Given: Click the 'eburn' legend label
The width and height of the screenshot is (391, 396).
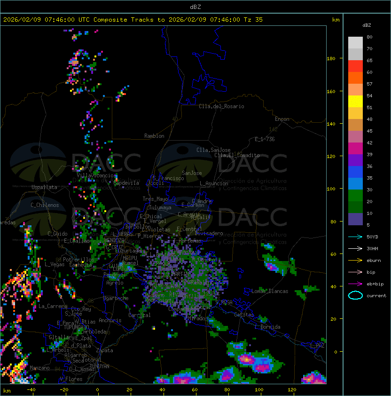Looking at the screenshot, I should 374,261.
